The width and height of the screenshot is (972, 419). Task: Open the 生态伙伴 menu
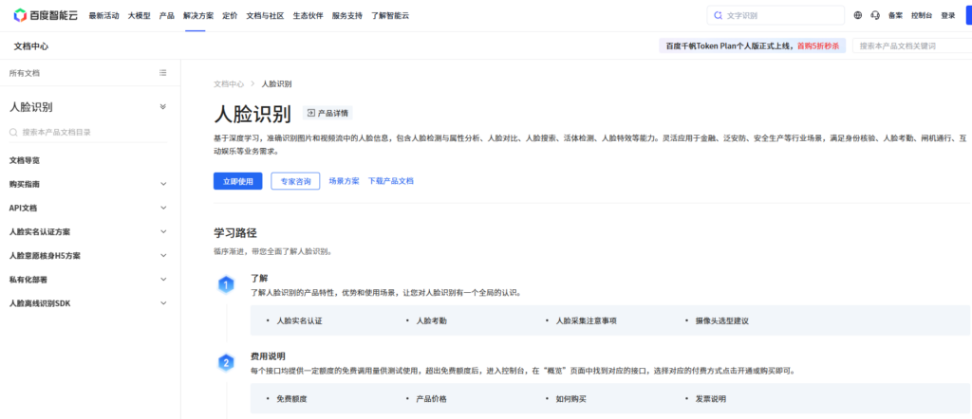(x=308, y=15)
